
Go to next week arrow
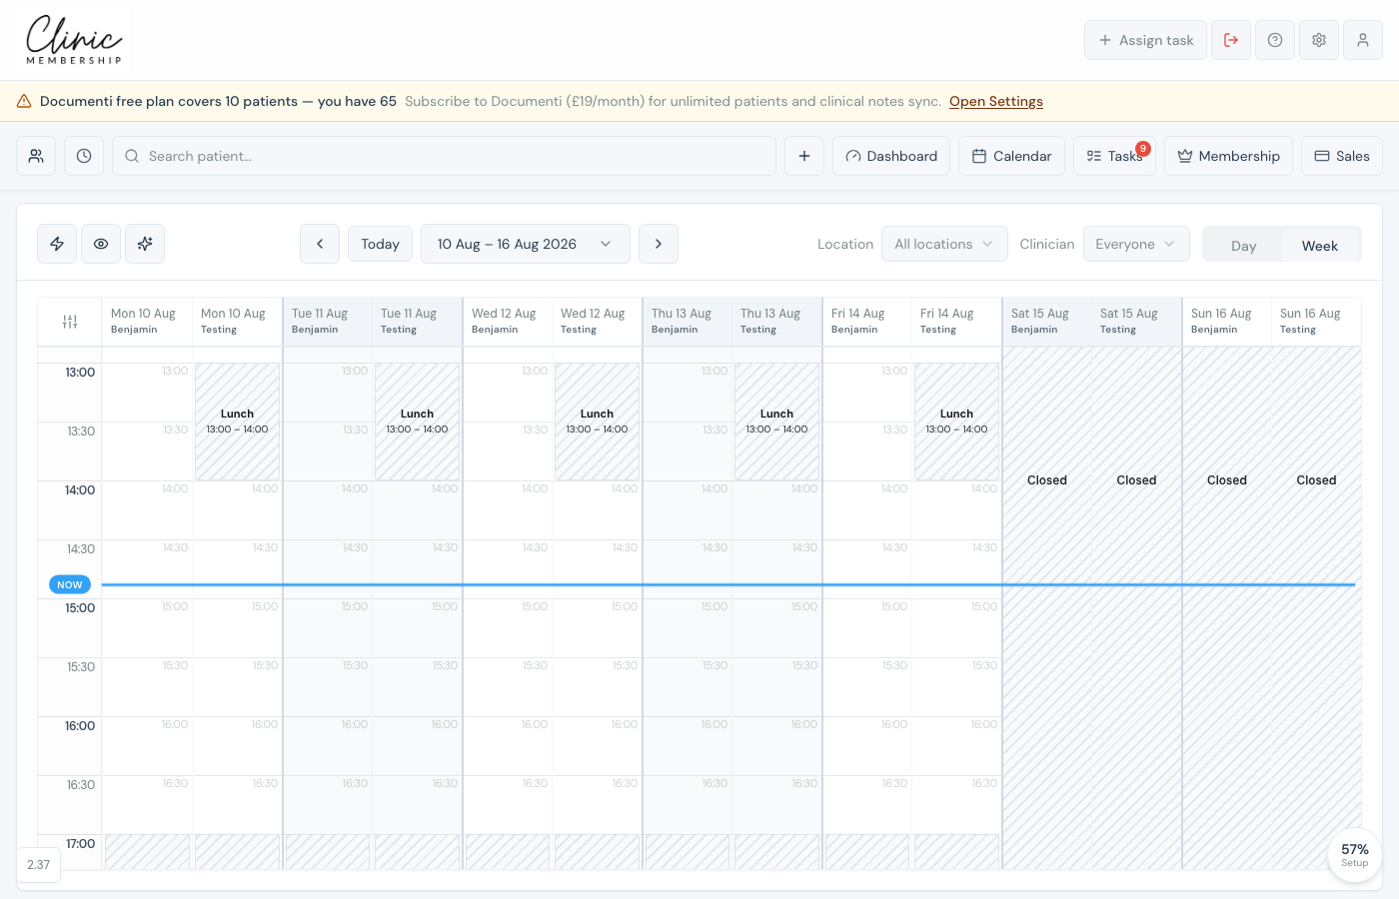[659, 244]
